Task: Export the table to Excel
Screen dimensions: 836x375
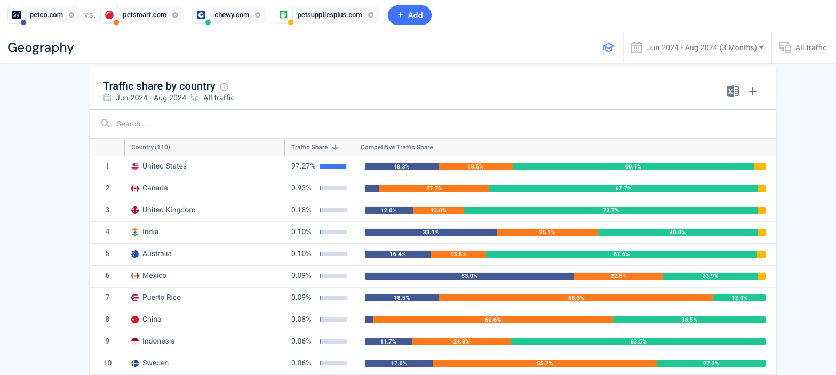Action: pos(733,91)
